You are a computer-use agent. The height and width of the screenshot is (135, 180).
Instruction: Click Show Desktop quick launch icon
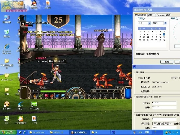tap(20, 132)
